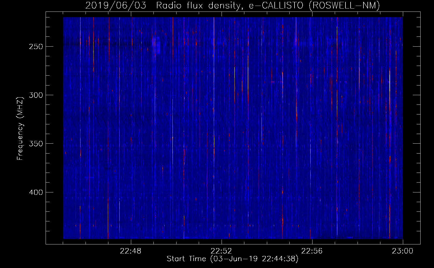The image size is (434, 268).
Task: Click the 22:56 time tick label
Action: (312, 251)
